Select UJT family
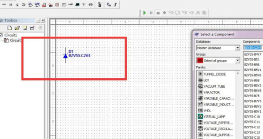This screenshot has height=139, width=263. [x=206, y=80]
